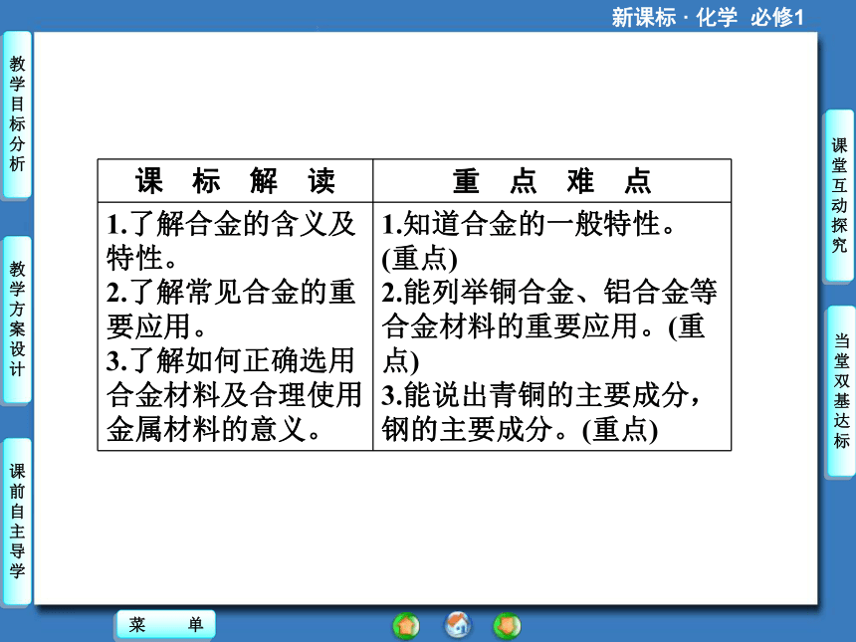This screenshot has height=642, width=856.
Task: Click the text 3.能说出青铜的主要成分
Action: pos(540,395)
